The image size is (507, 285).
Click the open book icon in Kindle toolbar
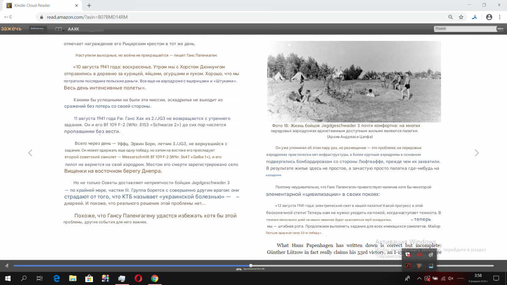(59, 29)
